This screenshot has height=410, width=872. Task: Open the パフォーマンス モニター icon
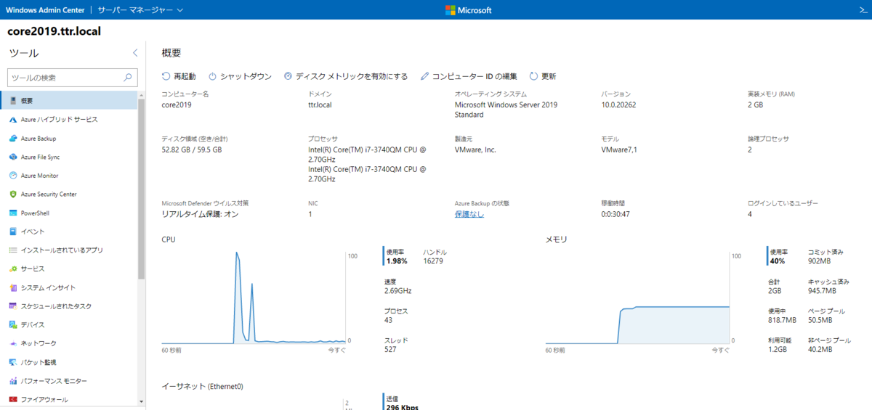[x=13, y=381]
